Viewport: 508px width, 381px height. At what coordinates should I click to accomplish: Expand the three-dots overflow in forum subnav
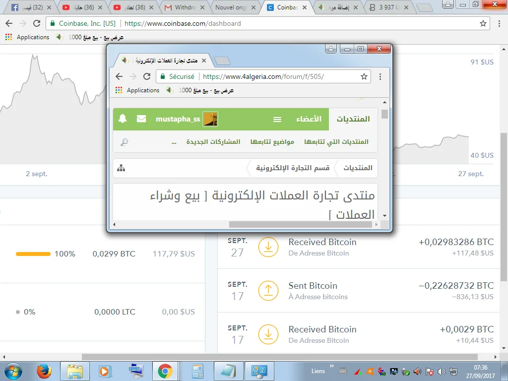click(174, 142)
